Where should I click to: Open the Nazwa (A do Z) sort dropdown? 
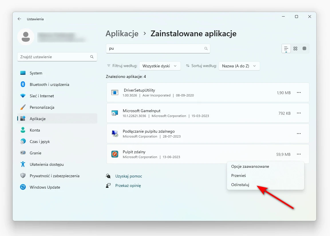point(239,66)
